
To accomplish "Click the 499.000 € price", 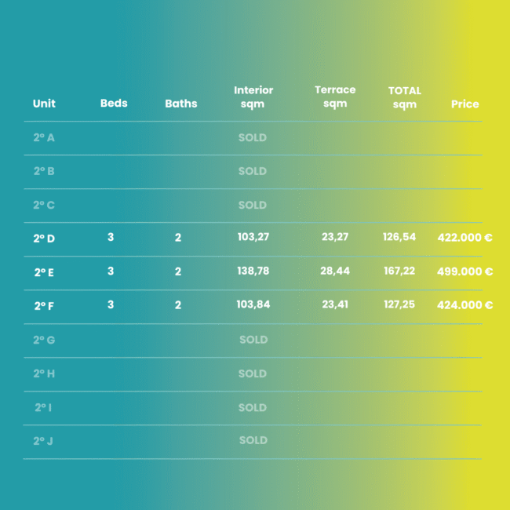I will [x=464, y=271].
